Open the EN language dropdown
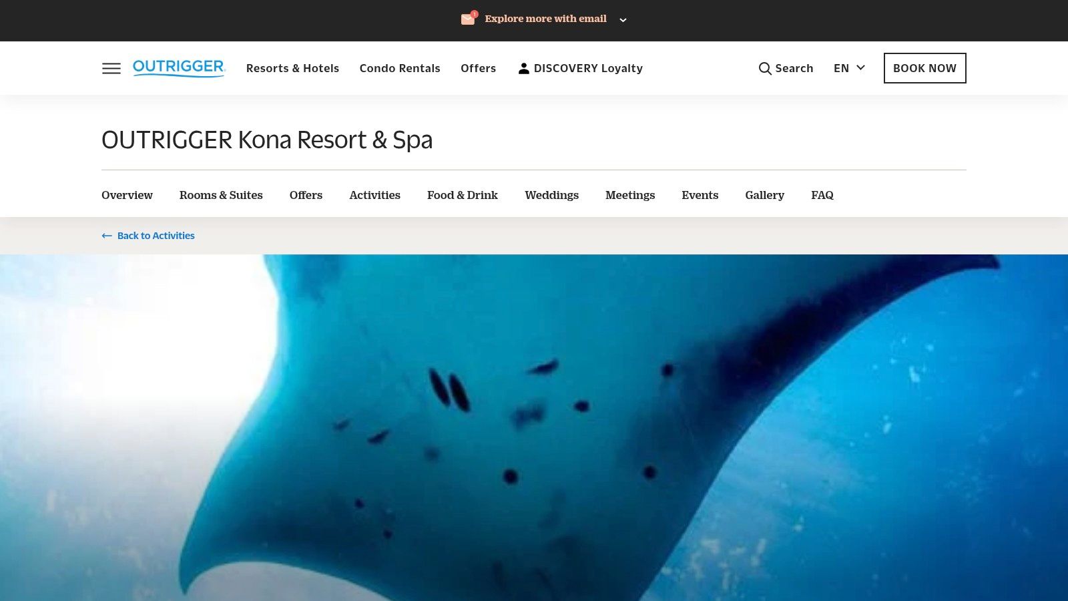 tap(849, 68)
